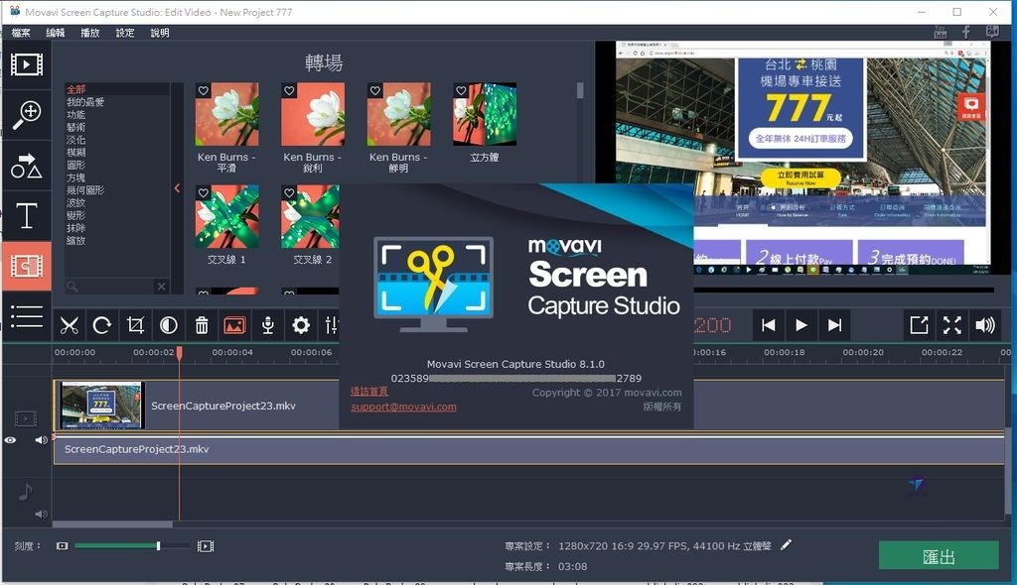Favorite the Ken Burns - 鮮明 transition
This screenshot has height=585, width=1017.
point(374,90)
